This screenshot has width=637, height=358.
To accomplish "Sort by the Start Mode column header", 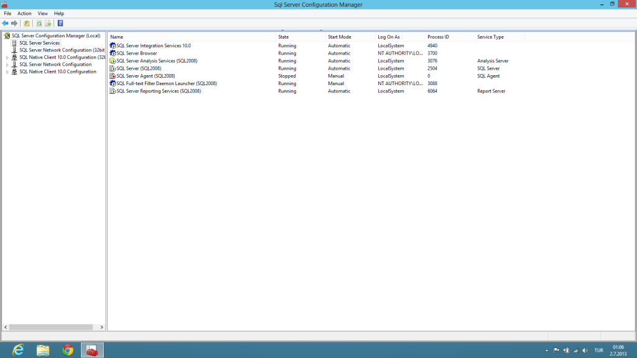I will tap(351, 37).
